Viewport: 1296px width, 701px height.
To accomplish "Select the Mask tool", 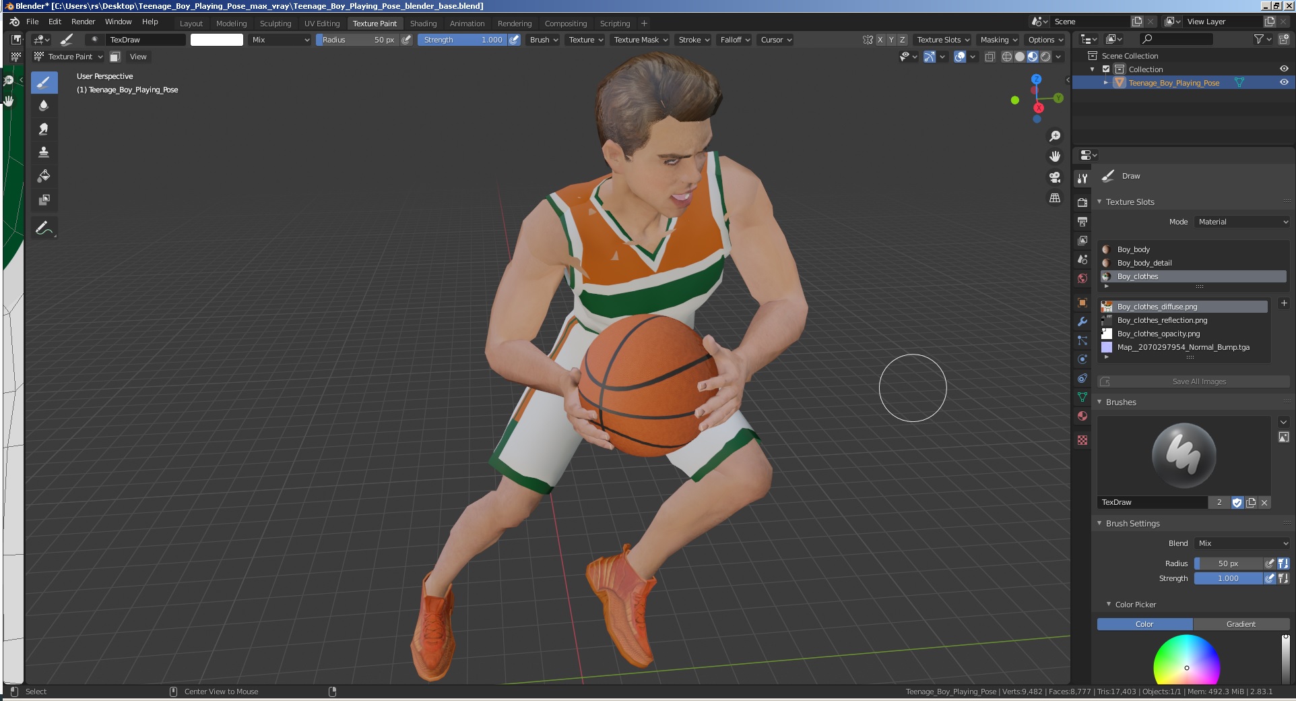I will [x=44, y=200].
